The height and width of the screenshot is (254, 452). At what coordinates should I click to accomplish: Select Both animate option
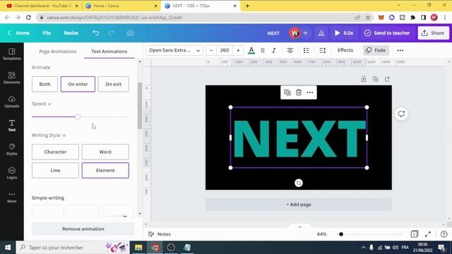[44, 84]
